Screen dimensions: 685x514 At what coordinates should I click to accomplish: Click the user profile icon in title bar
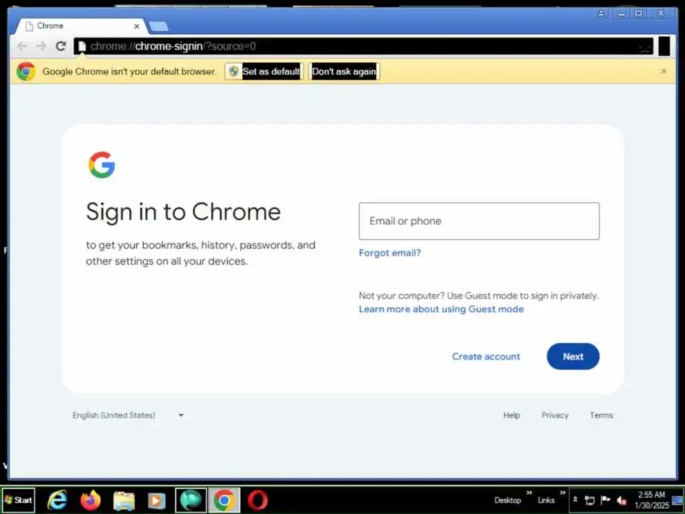601,13
